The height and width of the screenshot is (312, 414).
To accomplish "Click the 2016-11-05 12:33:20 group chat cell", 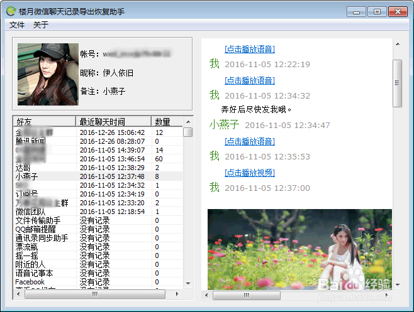I will click(112, 203).
